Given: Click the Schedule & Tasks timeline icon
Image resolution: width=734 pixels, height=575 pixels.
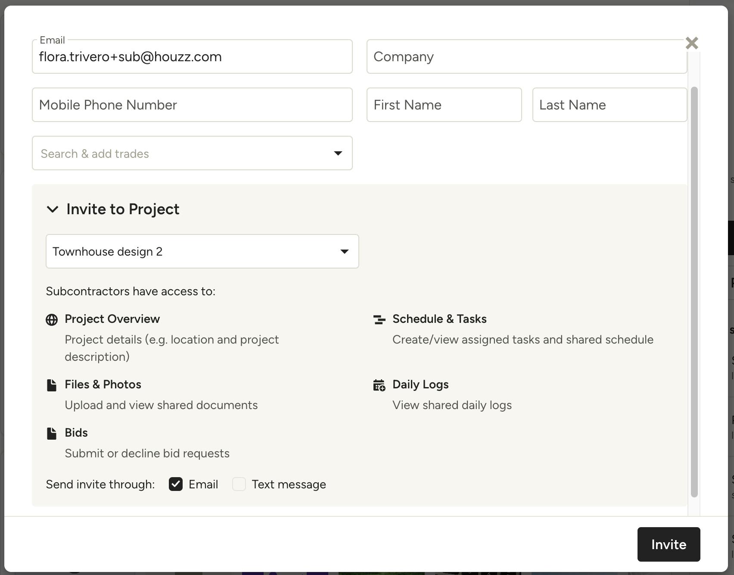Looking at the screenshot, I should click(x=379, y=320).
